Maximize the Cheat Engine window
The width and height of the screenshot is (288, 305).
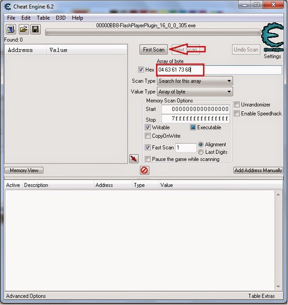tap(257, 5)
